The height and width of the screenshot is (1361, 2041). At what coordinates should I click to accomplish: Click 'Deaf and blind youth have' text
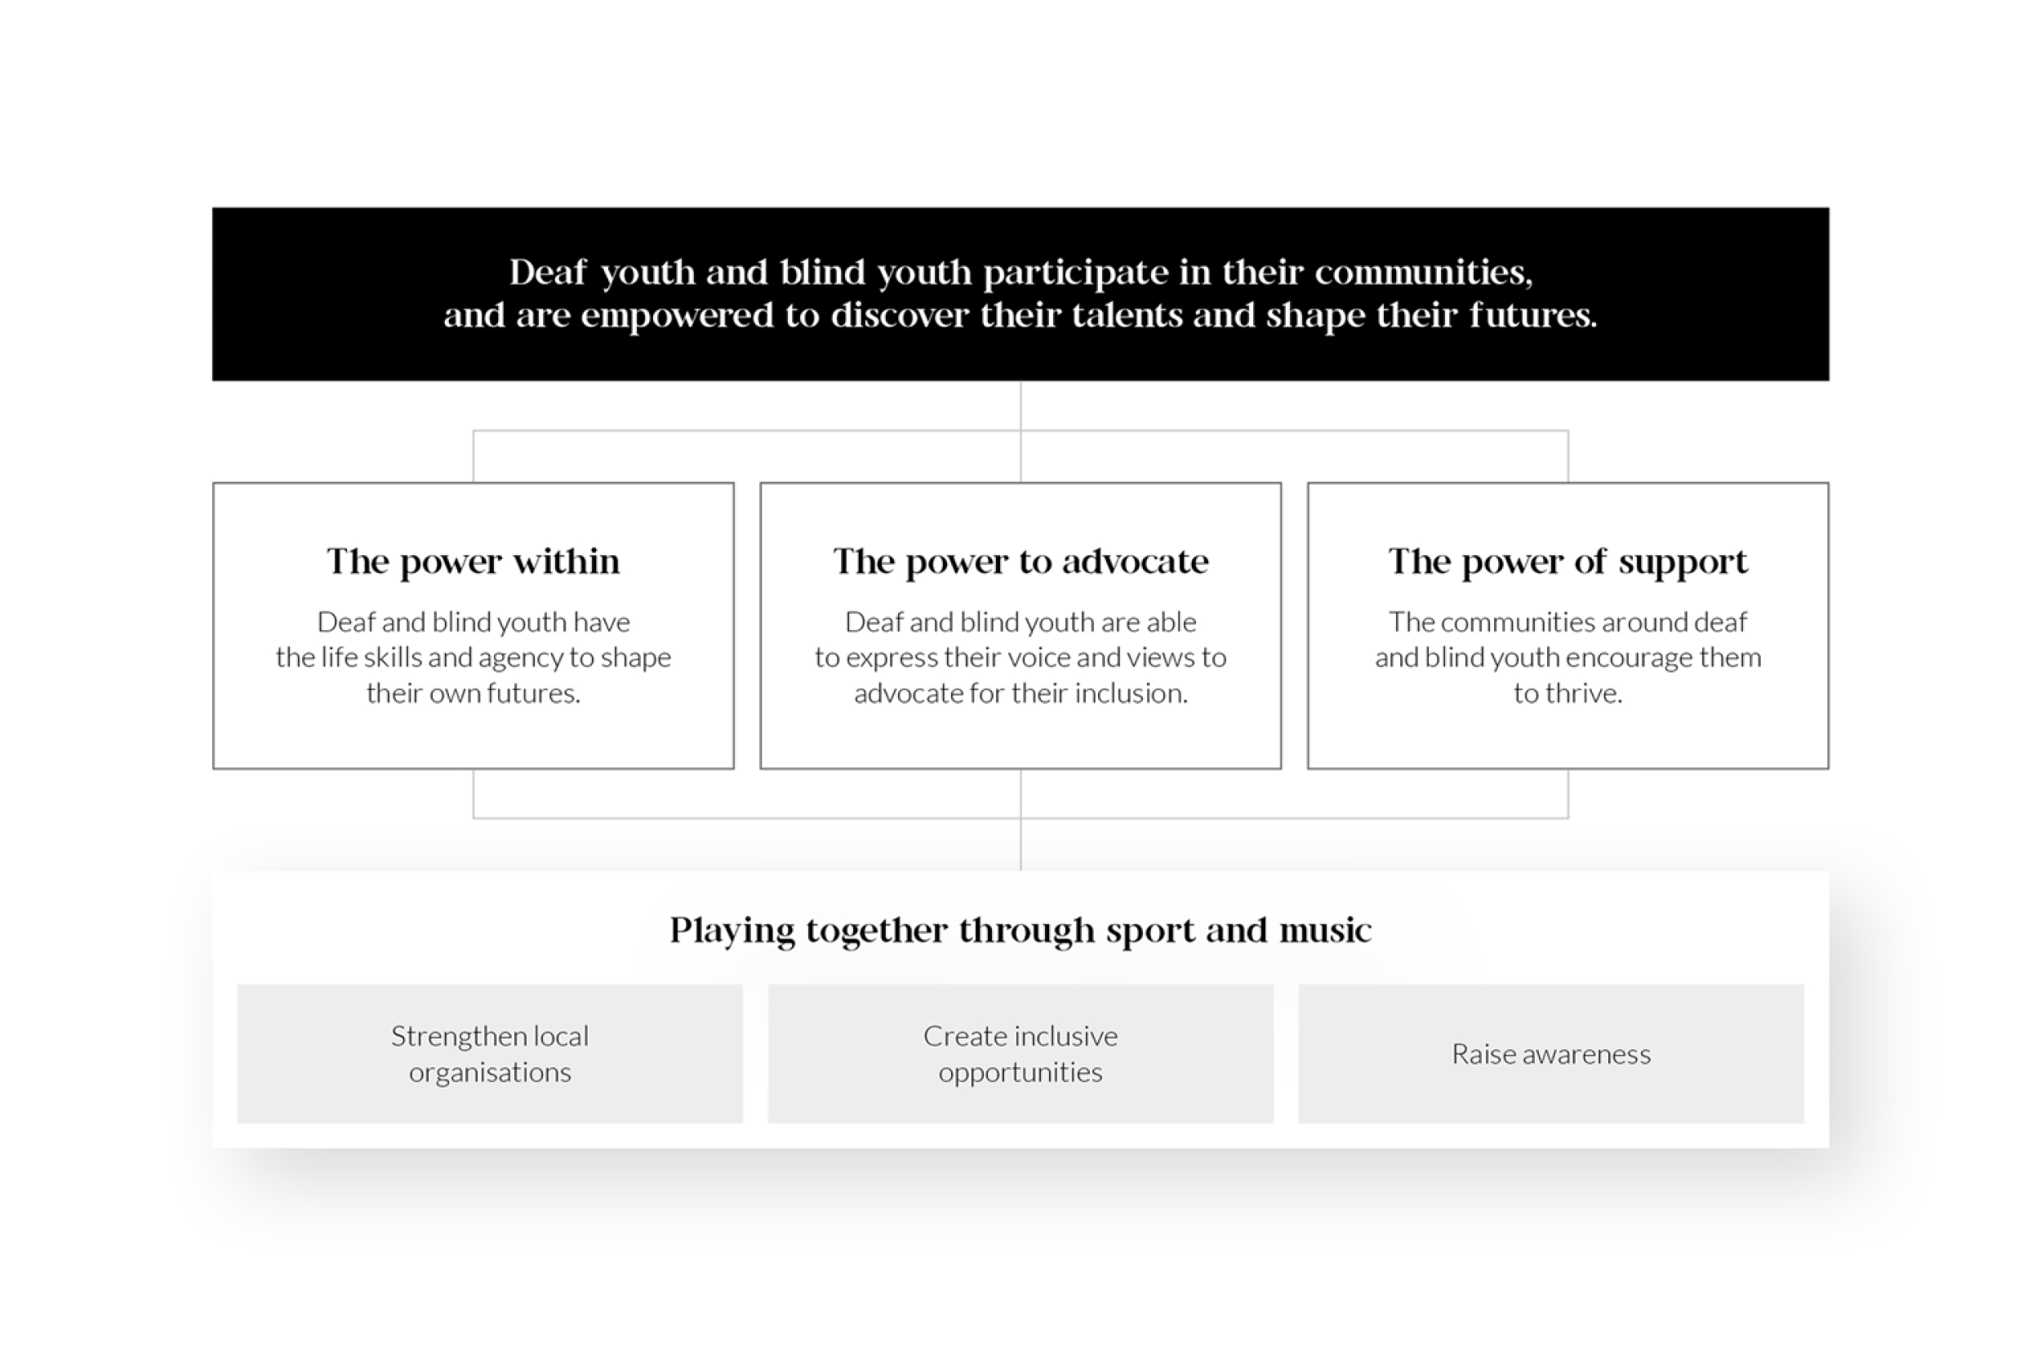pos(473,621)
